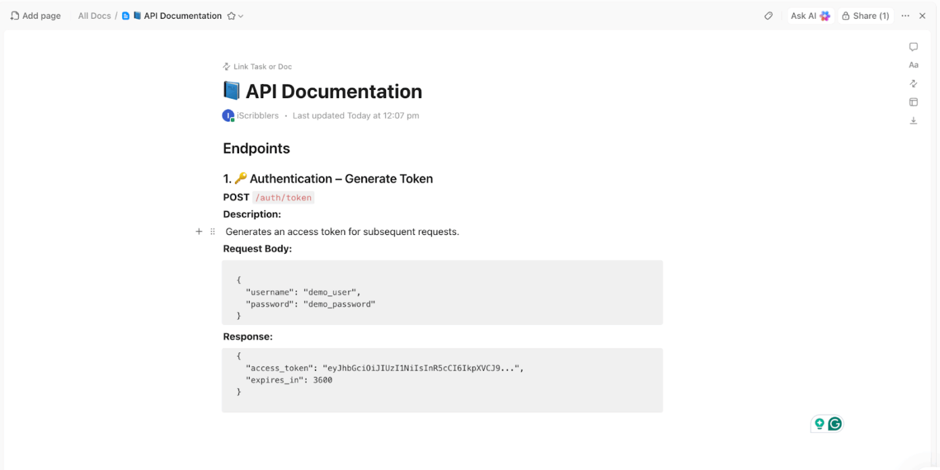Click the Endpoints heading
Viewport: 940px width, 470px height.
point(256,148)
